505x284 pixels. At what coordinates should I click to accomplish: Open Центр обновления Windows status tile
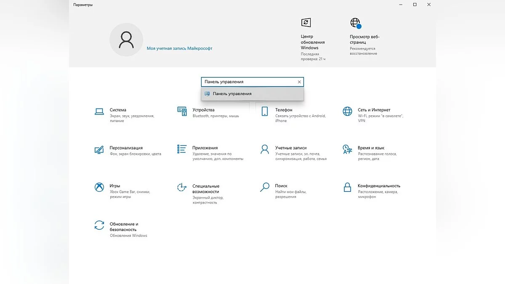click(313, 40)
